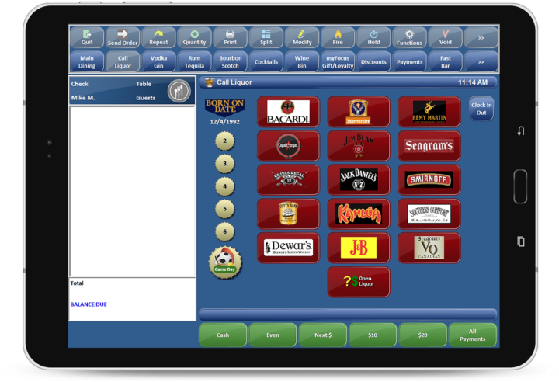The height and width of the screenshot is (382, 559).
Task: Click the empty order list area
Action: (x=132, y=191)
